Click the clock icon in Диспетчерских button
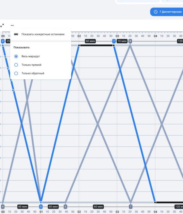 [x=156, y=12]
